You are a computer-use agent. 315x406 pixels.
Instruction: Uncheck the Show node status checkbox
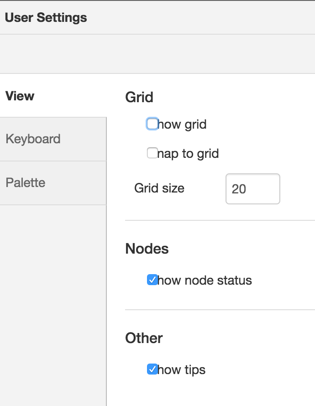coord(152,280)
